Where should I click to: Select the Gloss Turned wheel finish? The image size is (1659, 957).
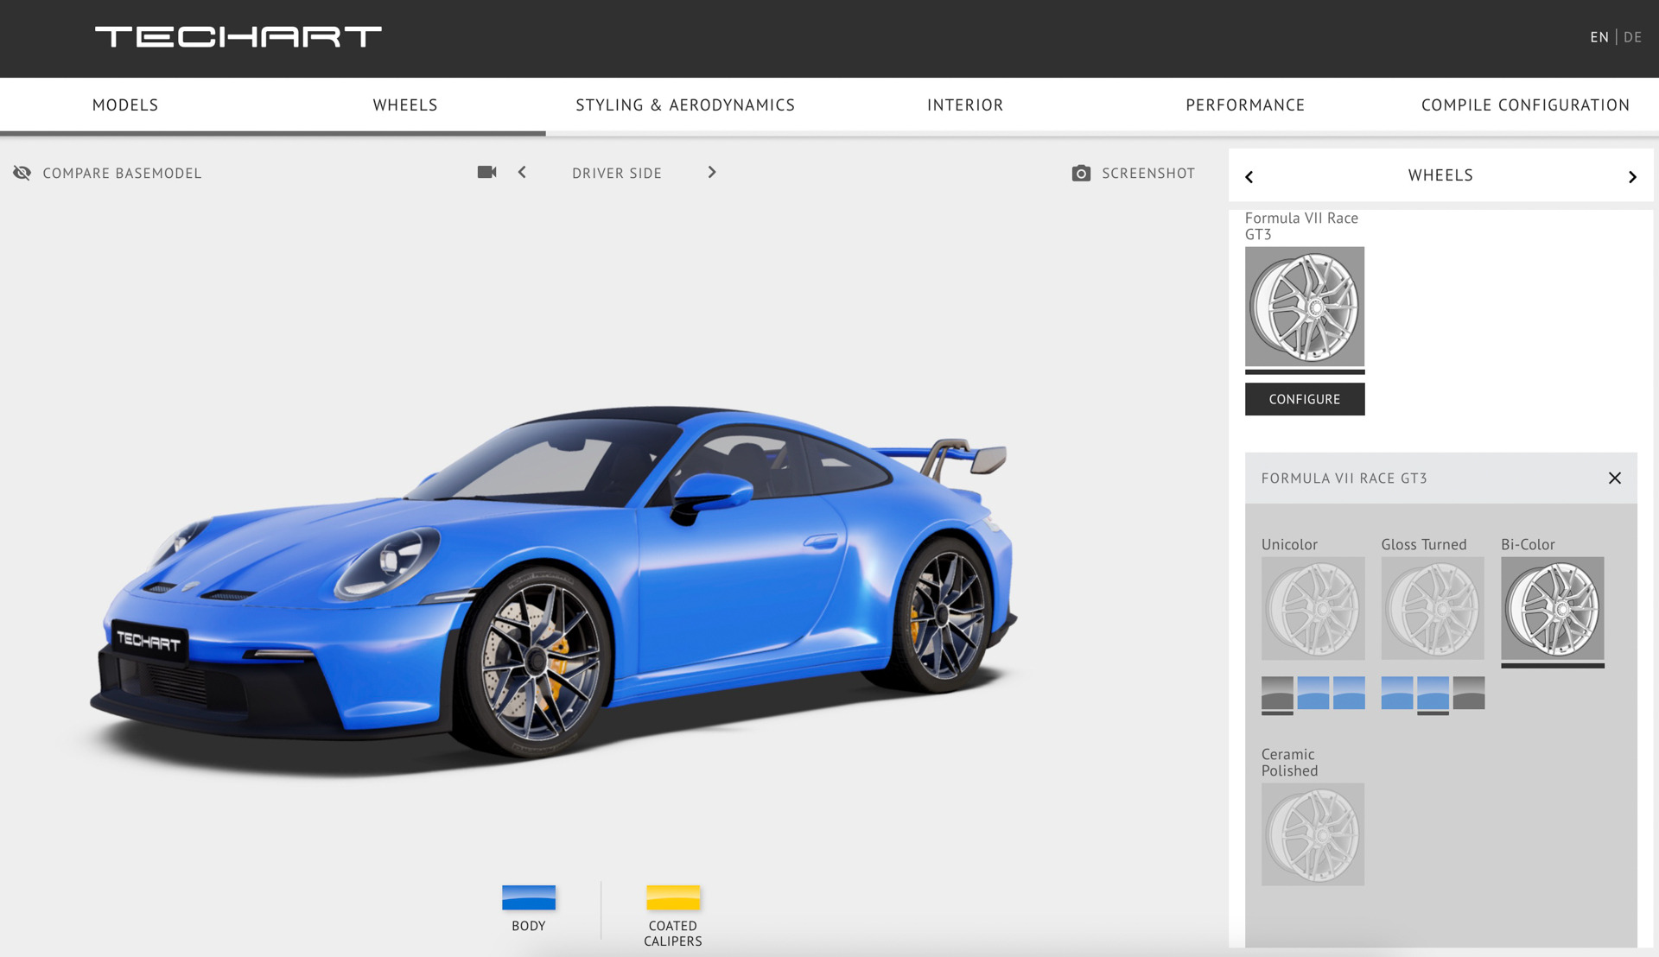point(1433,608)
